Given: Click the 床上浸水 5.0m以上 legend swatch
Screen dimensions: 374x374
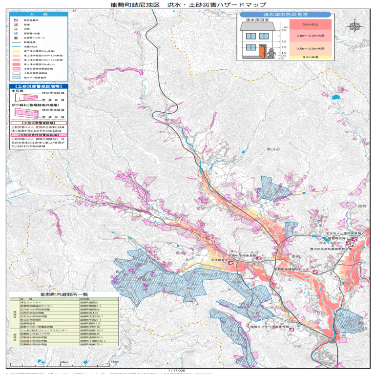Looking at the screenshot, I should pos(16,64).
